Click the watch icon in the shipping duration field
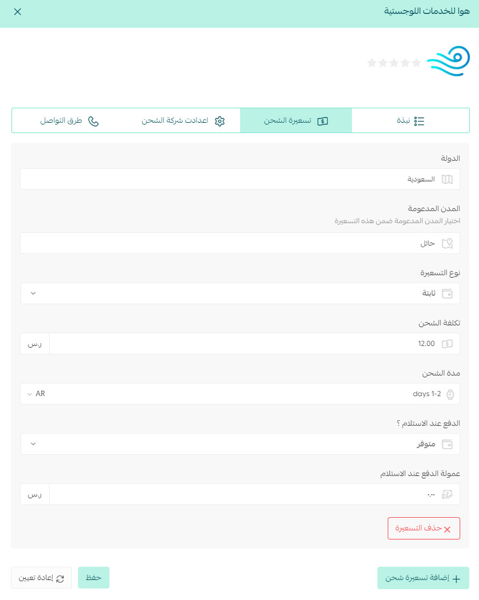The height and width of the screenshot is (600, 479). (x=451, y=394)
